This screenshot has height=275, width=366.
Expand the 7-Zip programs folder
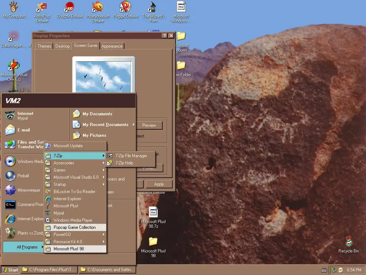click(75, 156)
